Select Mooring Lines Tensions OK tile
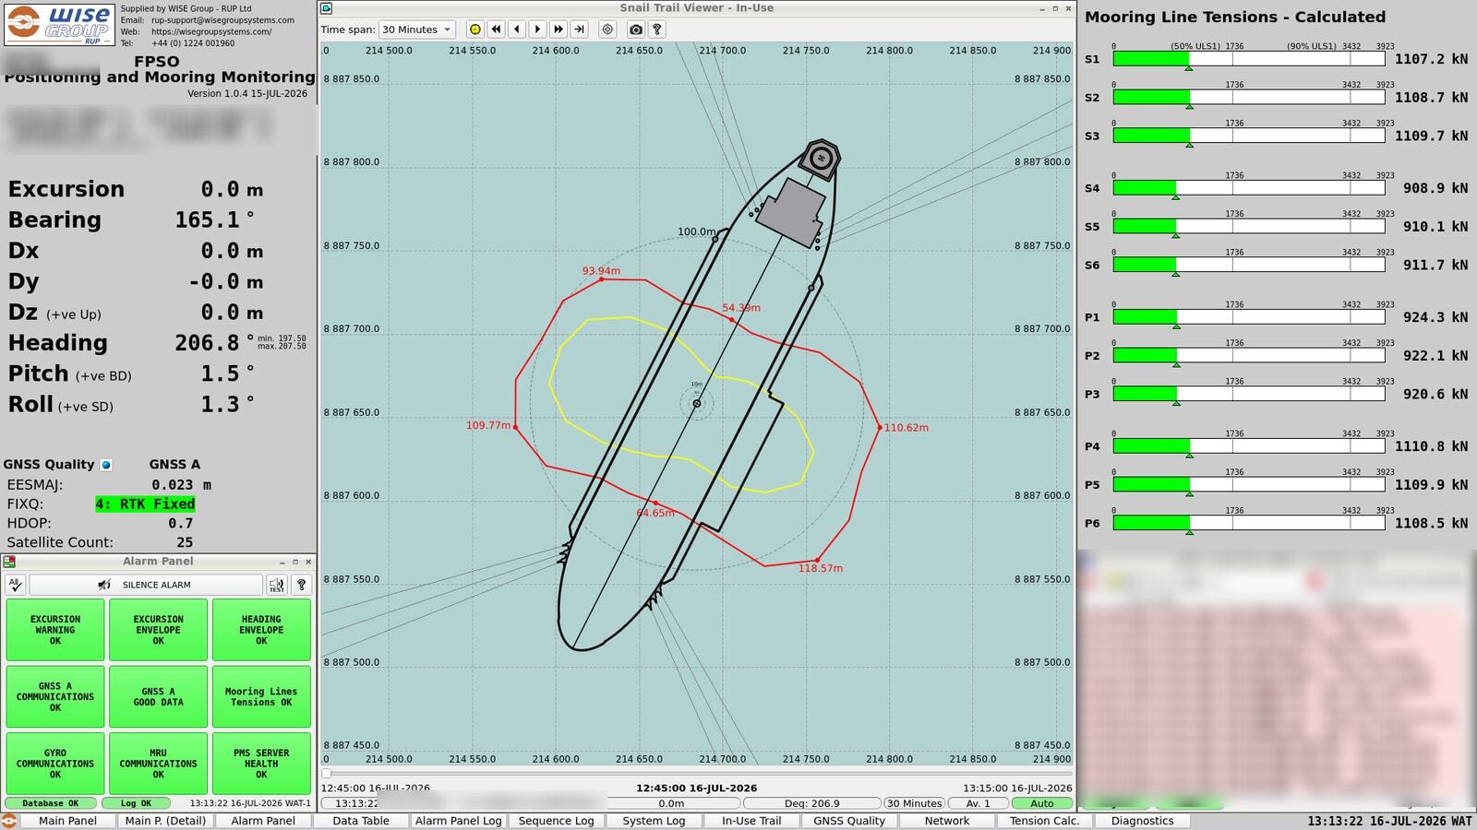This screenshot has height=830, width=1477. [261, 696]
